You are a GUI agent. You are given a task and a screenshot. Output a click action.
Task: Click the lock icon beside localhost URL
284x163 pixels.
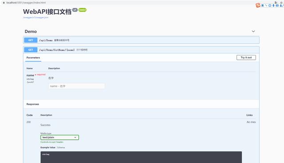click(x=4, y=3)
